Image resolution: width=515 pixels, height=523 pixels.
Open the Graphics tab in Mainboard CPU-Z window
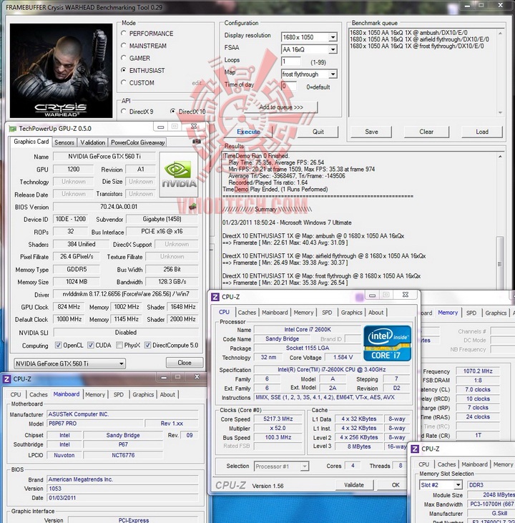click(x=143, y=395)
